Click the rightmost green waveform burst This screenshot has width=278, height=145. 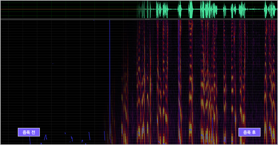point(269,9)
